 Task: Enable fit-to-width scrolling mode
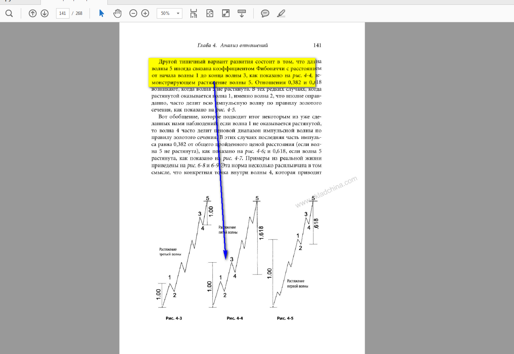coord(193,13)
